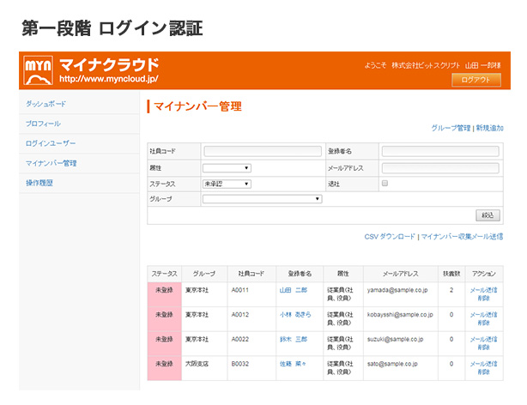Open the グループ管理 link
527x405 pixels.
click(x=451, y=128)
